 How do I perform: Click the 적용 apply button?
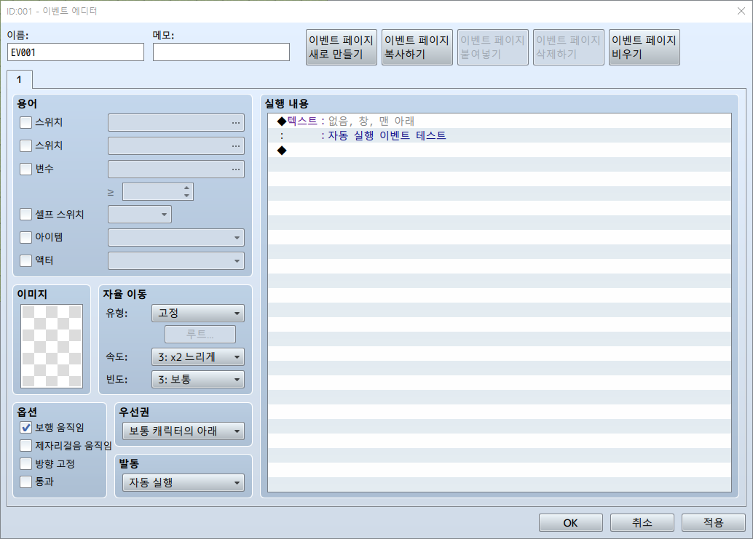[714, 523]
